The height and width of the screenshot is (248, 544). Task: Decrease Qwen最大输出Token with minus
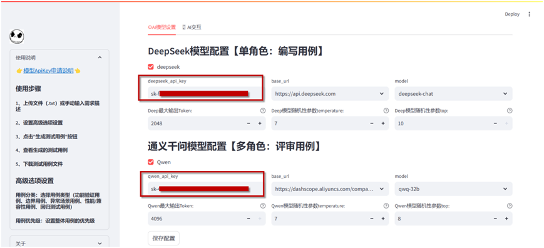249,219
